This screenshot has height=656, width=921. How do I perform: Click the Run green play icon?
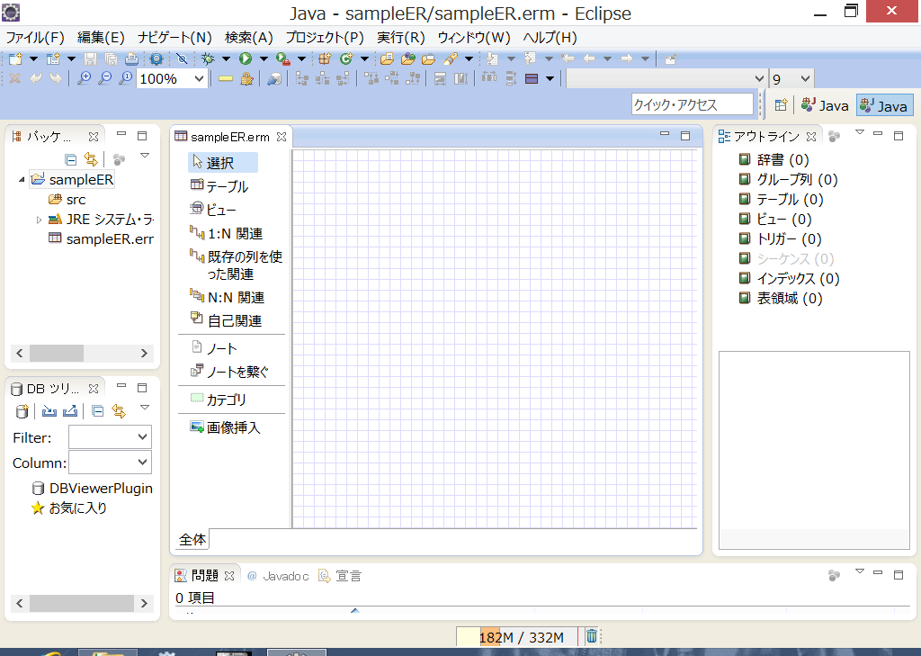246,58
